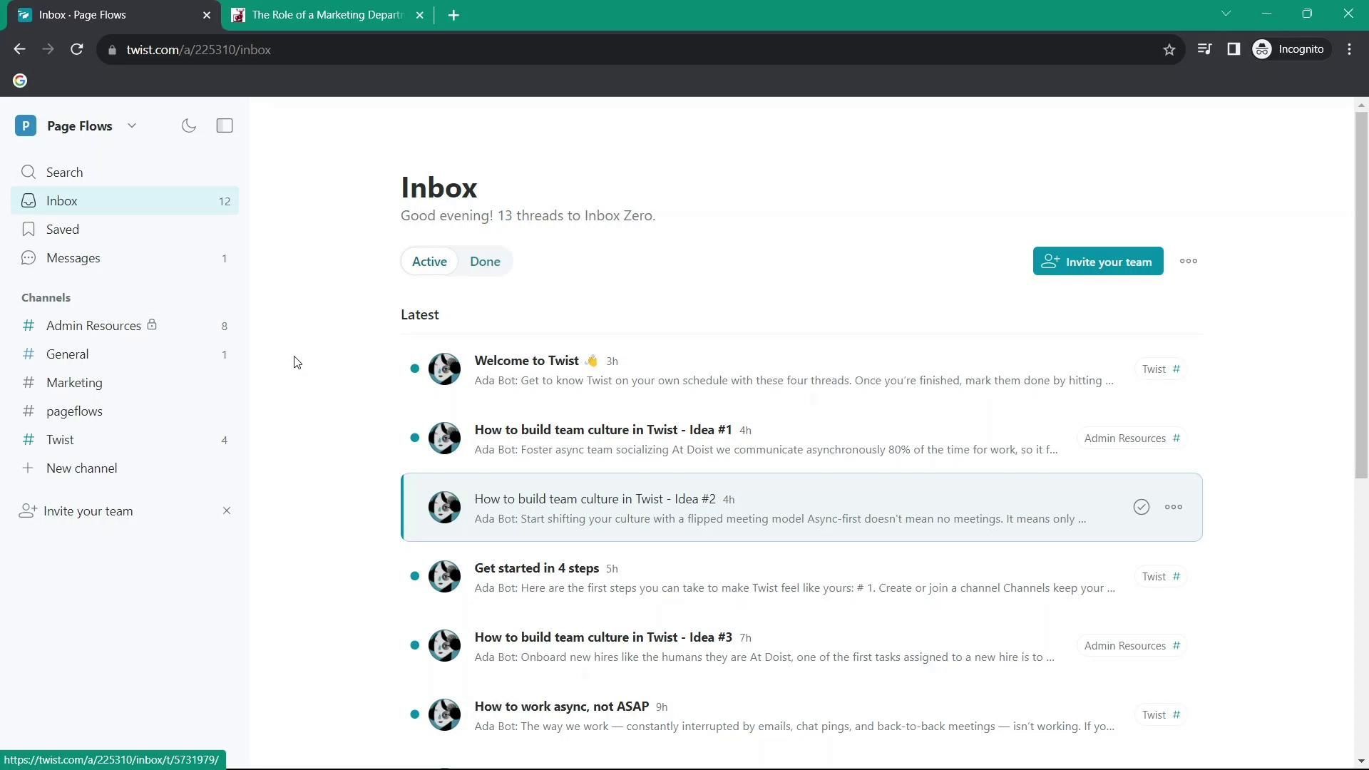Open Chrome tab search chevron
The image size is (1369, 770).
[1226, 14]
